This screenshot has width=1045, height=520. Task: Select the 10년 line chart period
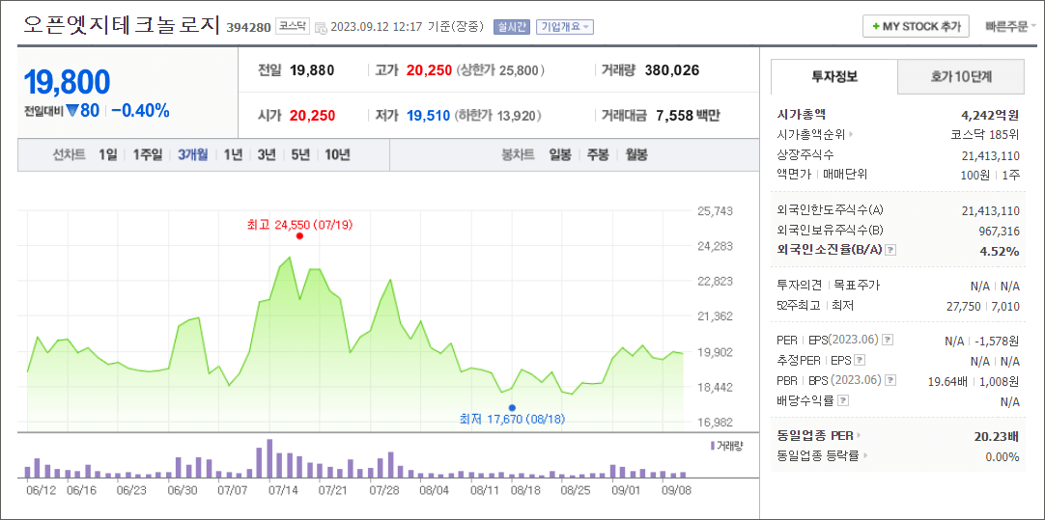coord(337,155)
